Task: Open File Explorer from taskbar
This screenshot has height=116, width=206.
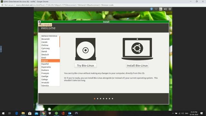Action: click(x=23, y=113)
